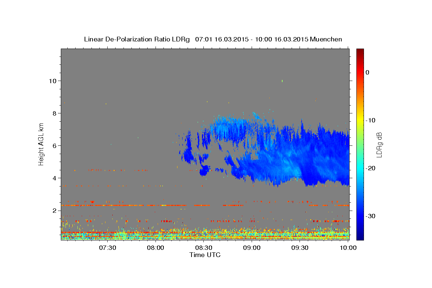Image resolution: width=432 pixels, height=288 pixels.
Task: Click the height tick label 6
Action: (54, 146)
